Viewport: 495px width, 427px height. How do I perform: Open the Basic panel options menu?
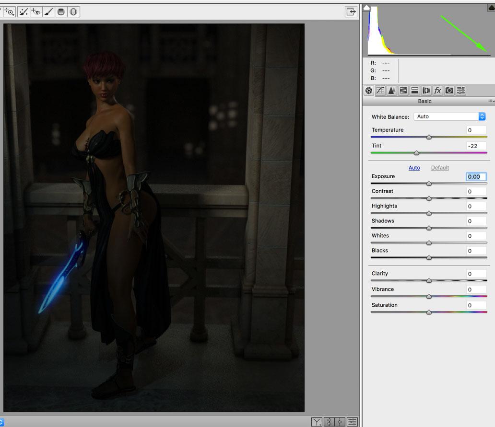pyautogui.click(x=491, y=101)
